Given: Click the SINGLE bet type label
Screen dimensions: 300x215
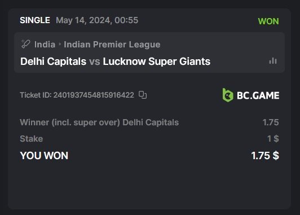Looking at the screenshot, I should click(35, 20).
